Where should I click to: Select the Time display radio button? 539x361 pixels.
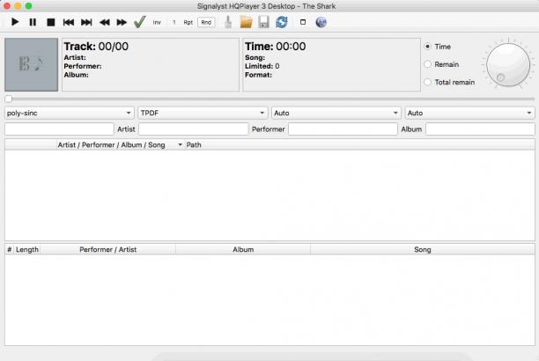(x=428, y=47)
